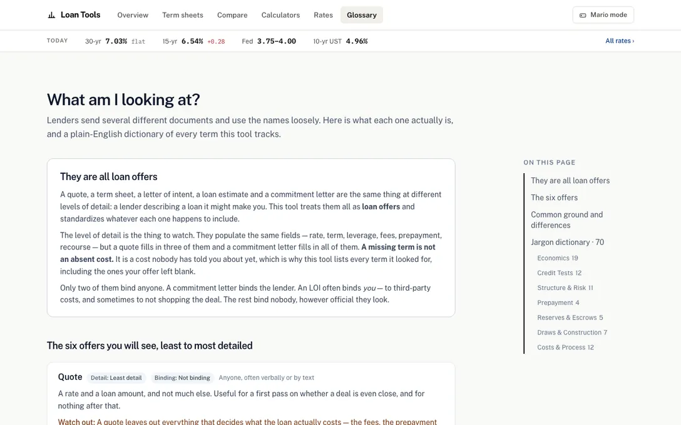The image size is (681, 425).
Task: Click the 'Detail: Least detail' badge
Action: 116,377
